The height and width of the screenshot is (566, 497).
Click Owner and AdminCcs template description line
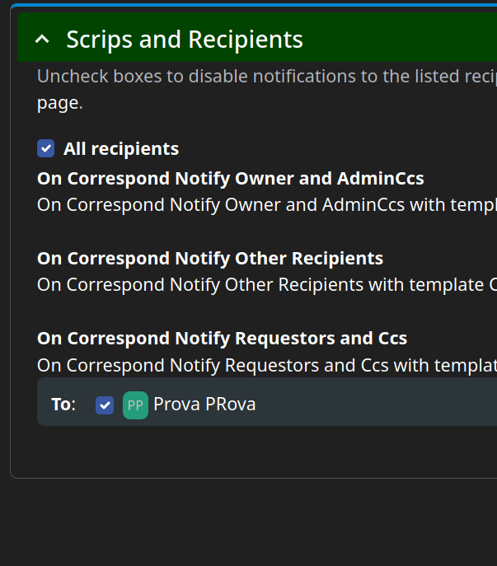point(264,205)
